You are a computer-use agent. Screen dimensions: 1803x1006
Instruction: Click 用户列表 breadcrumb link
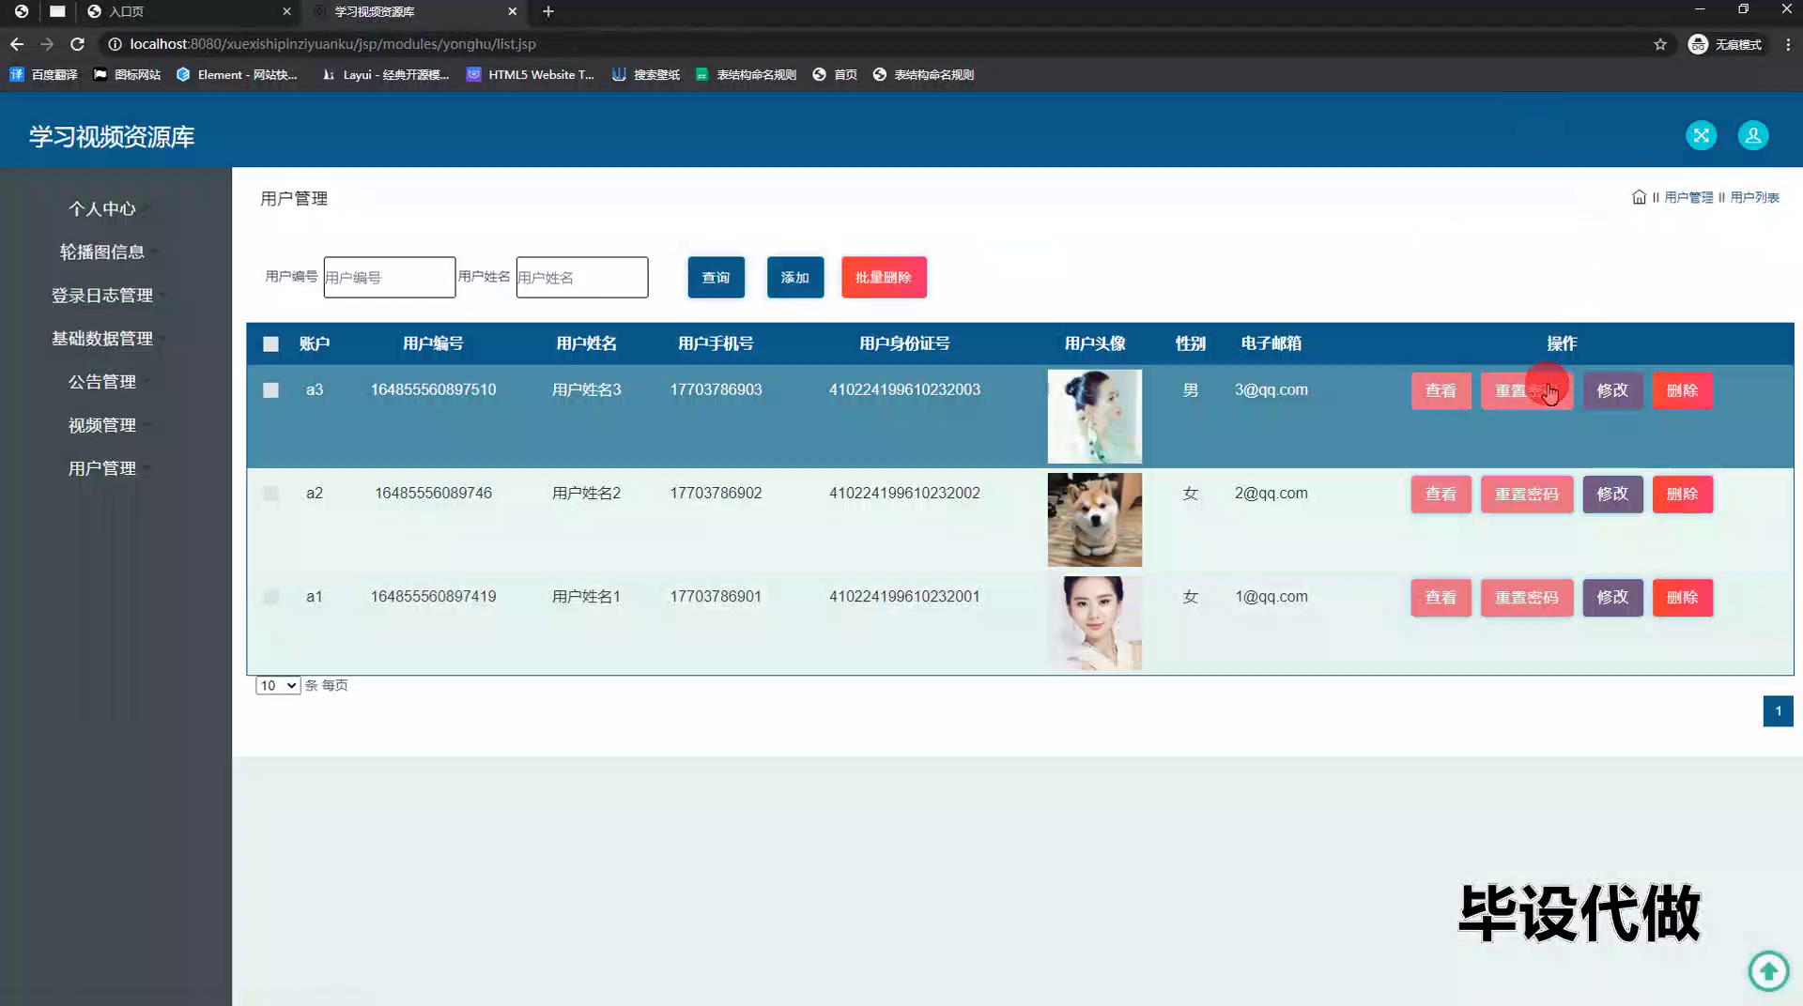coord(1754,197)
